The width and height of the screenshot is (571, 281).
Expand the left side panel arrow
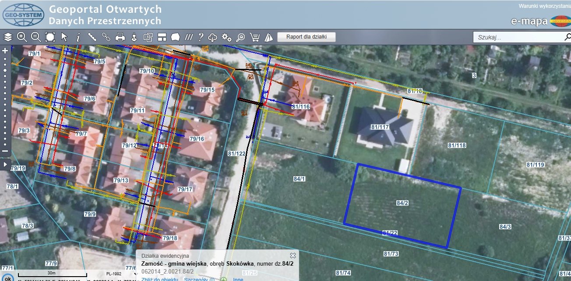[5, 164]
